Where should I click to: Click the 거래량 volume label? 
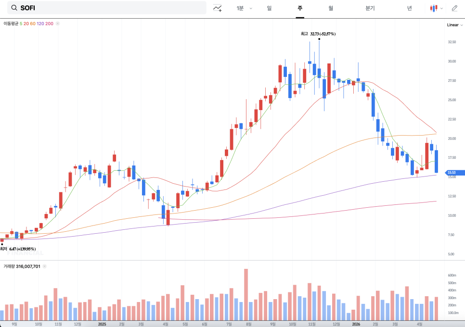9,266
